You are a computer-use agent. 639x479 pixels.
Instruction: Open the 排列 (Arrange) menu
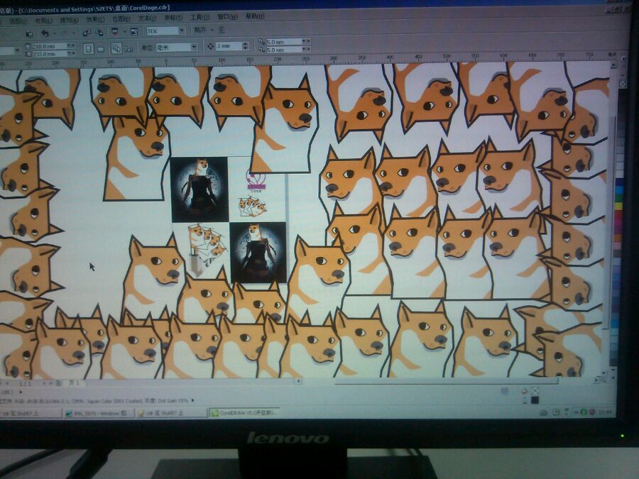click(69, 20)
